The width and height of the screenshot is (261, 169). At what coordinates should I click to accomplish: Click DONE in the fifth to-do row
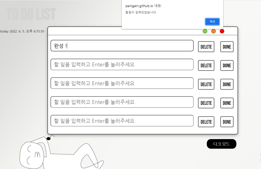(227, 122)
